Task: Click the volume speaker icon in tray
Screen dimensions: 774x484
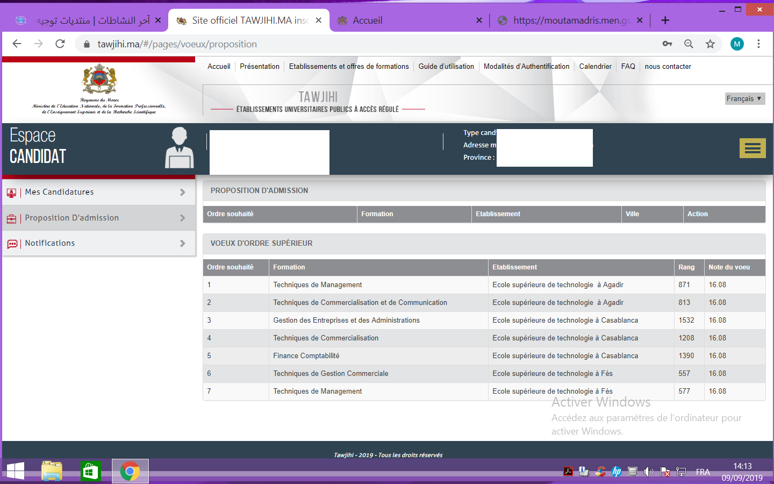Action: 649,472
